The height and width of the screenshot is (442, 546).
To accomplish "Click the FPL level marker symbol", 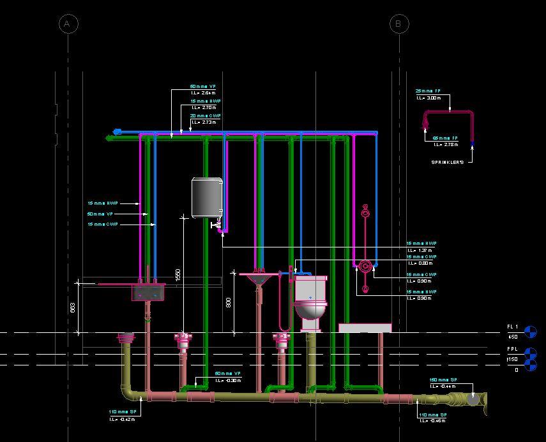I will (x=530, y=354).
